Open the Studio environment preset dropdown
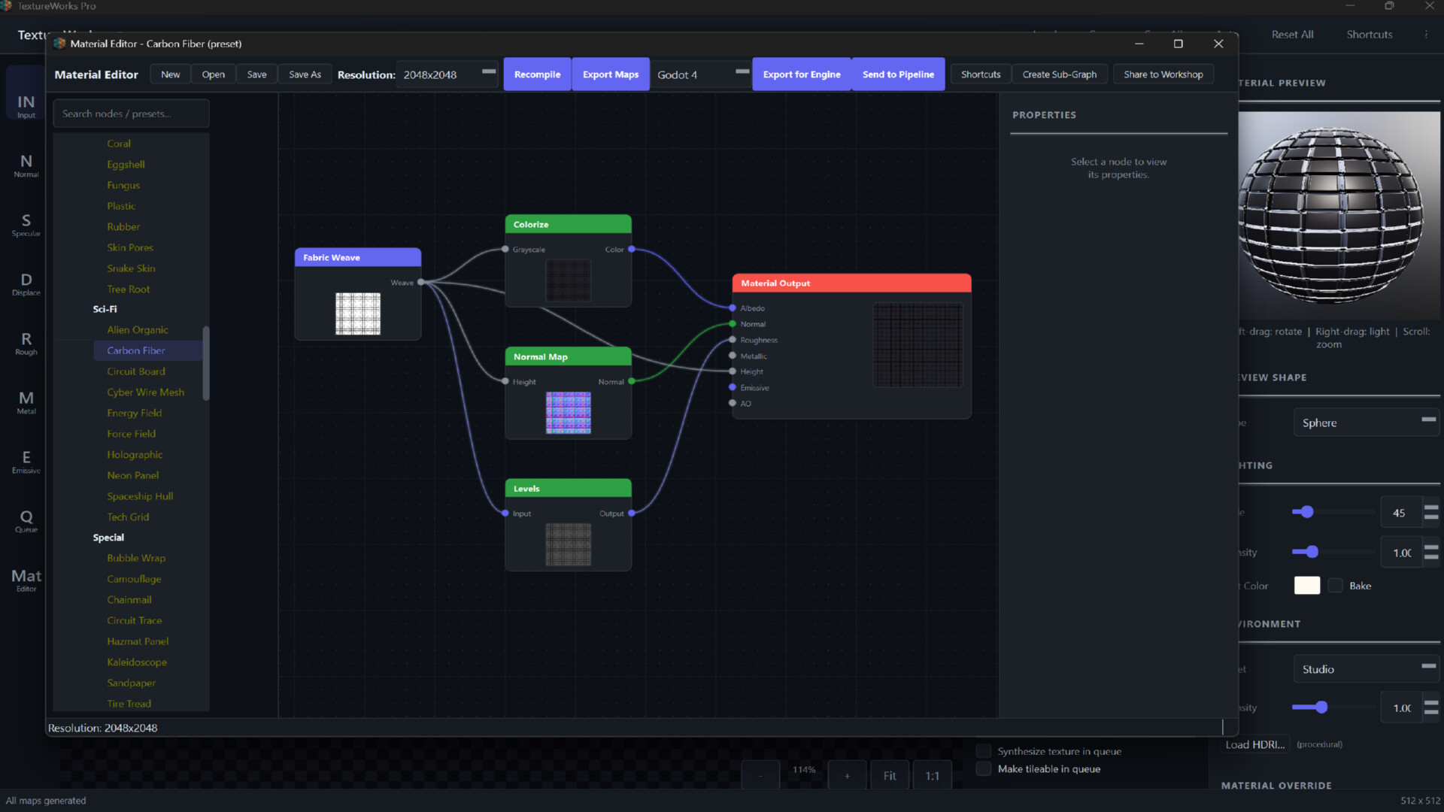1444x812 pixels. (x=1366, y=668)
